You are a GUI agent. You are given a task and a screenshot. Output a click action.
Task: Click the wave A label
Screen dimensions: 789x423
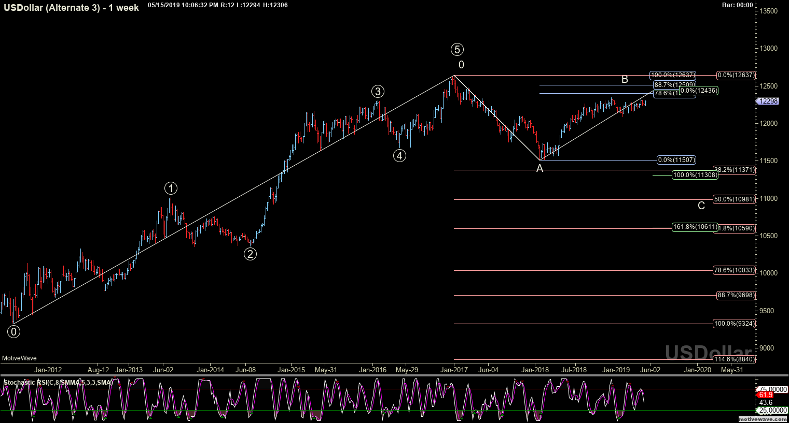[540, 168]
